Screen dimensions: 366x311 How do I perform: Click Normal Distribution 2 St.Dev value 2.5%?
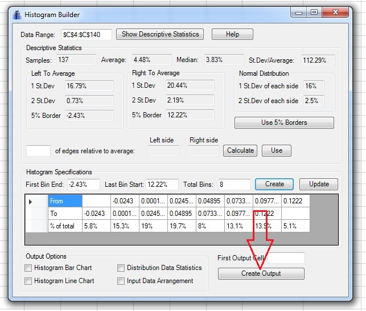point(314,101)
